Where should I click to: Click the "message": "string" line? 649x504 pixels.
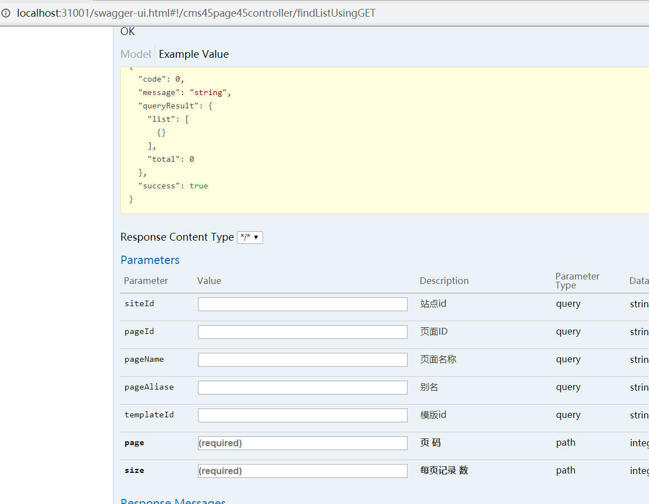(185, 93)
